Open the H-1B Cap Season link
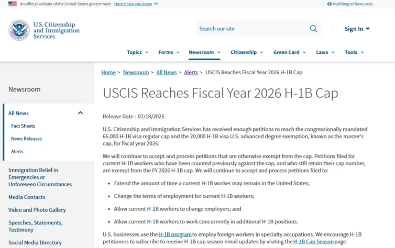 coord(313,242)
